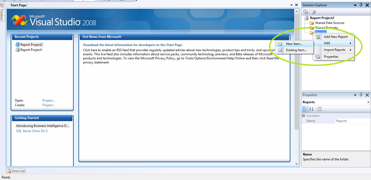Select Shared Data Sources folder label
371x180 pixels.
tap(330, 23)
